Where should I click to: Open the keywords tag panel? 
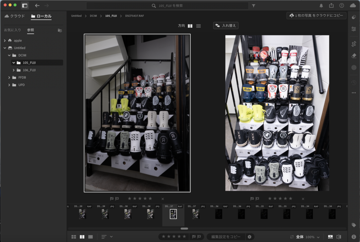point(354,225)
